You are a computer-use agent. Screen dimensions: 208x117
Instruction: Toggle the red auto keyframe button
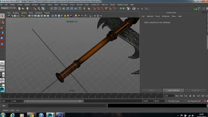[205, 101]
